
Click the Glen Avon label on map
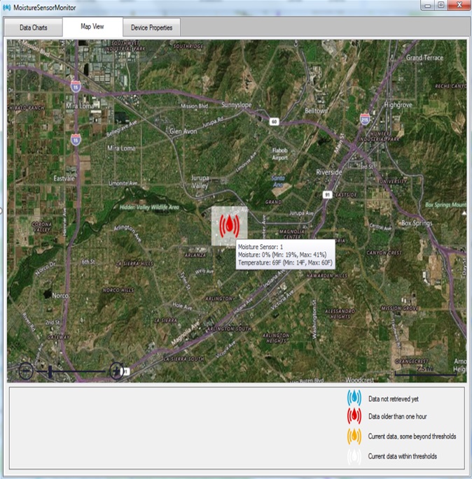(183, 131)
